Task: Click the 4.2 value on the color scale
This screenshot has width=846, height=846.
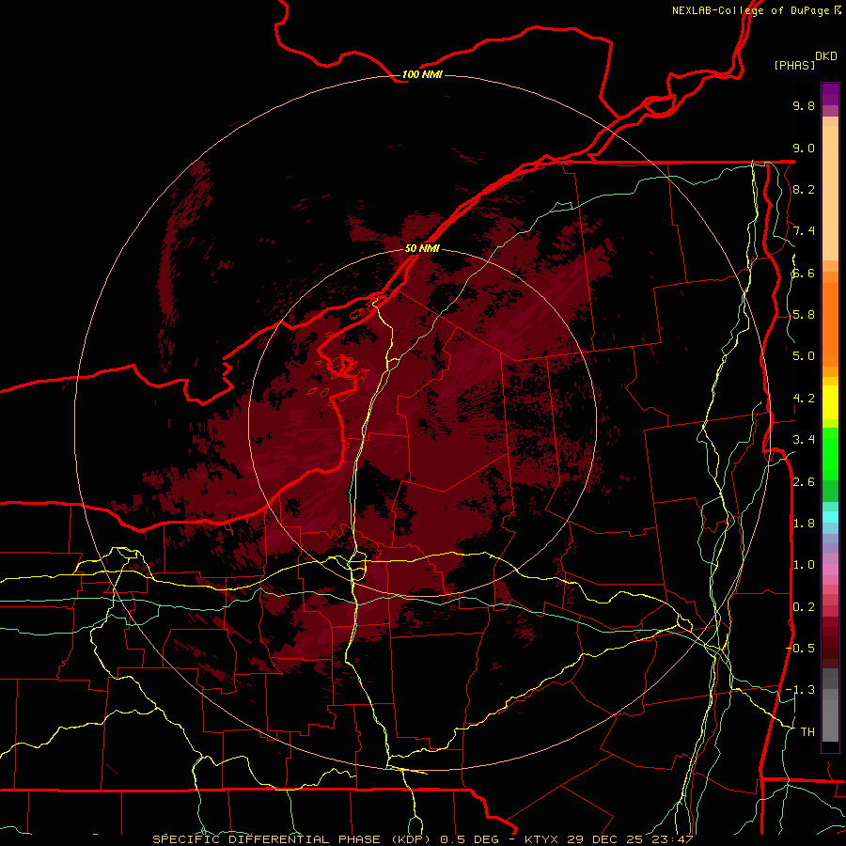Action: 804,399
